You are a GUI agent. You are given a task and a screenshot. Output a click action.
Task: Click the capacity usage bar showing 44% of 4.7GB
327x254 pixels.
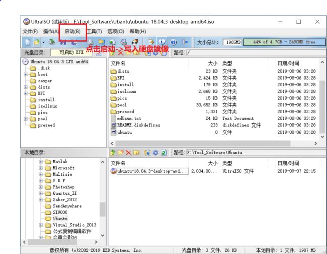click(x=284, y=42)
